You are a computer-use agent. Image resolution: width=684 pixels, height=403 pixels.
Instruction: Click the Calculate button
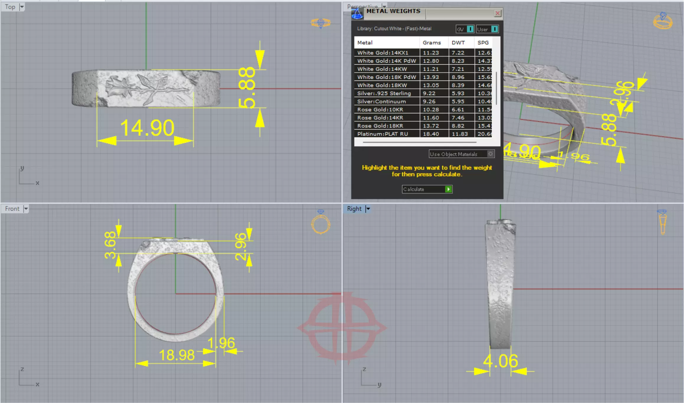427,189
